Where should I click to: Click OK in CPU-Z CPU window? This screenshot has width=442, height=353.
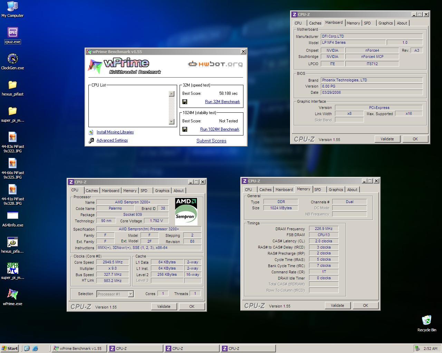[x=192, y=306]
